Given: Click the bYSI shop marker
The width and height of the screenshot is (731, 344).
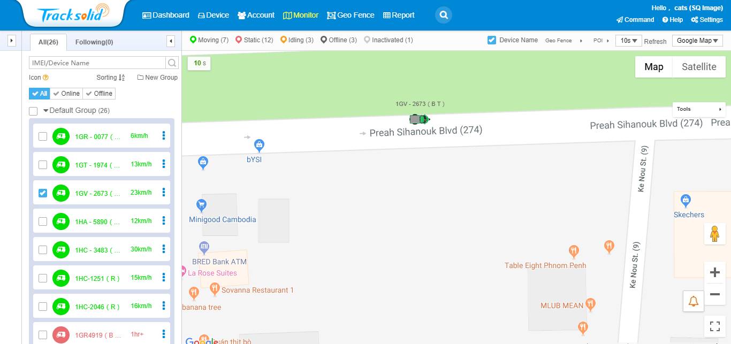Looking at the screenshot, I should 259,146.
